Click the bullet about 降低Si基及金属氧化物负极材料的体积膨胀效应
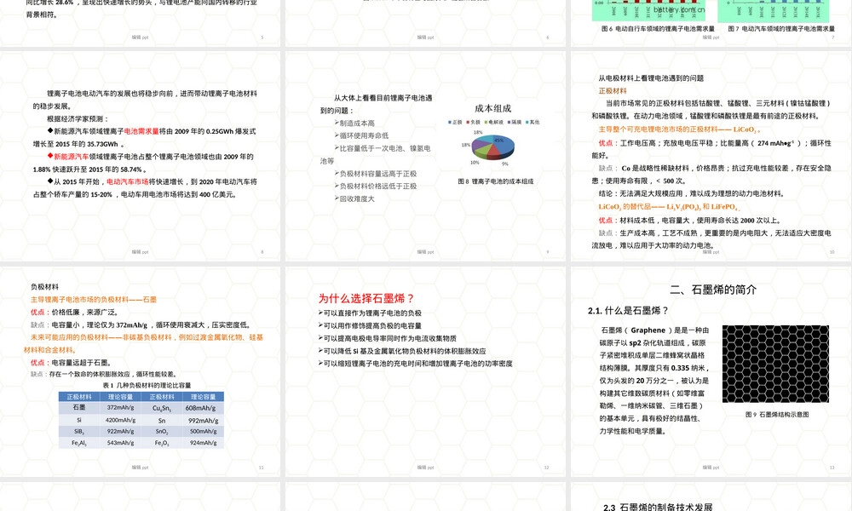Image resolution: width=852 pixels, height=511 pixels. click(402, 351)
